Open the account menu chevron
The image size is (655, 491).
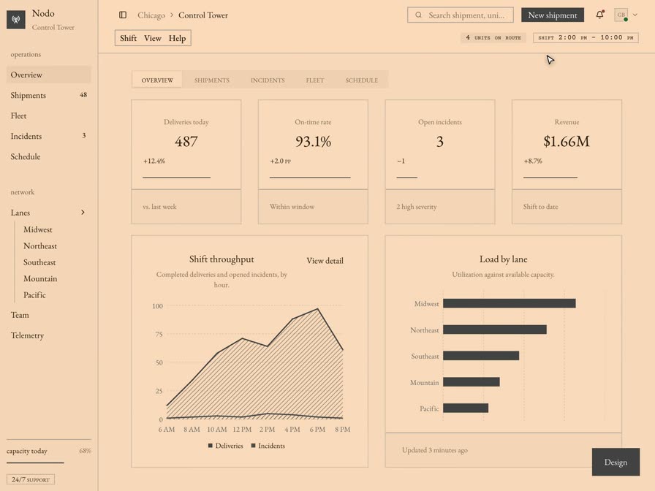point(635,15)
